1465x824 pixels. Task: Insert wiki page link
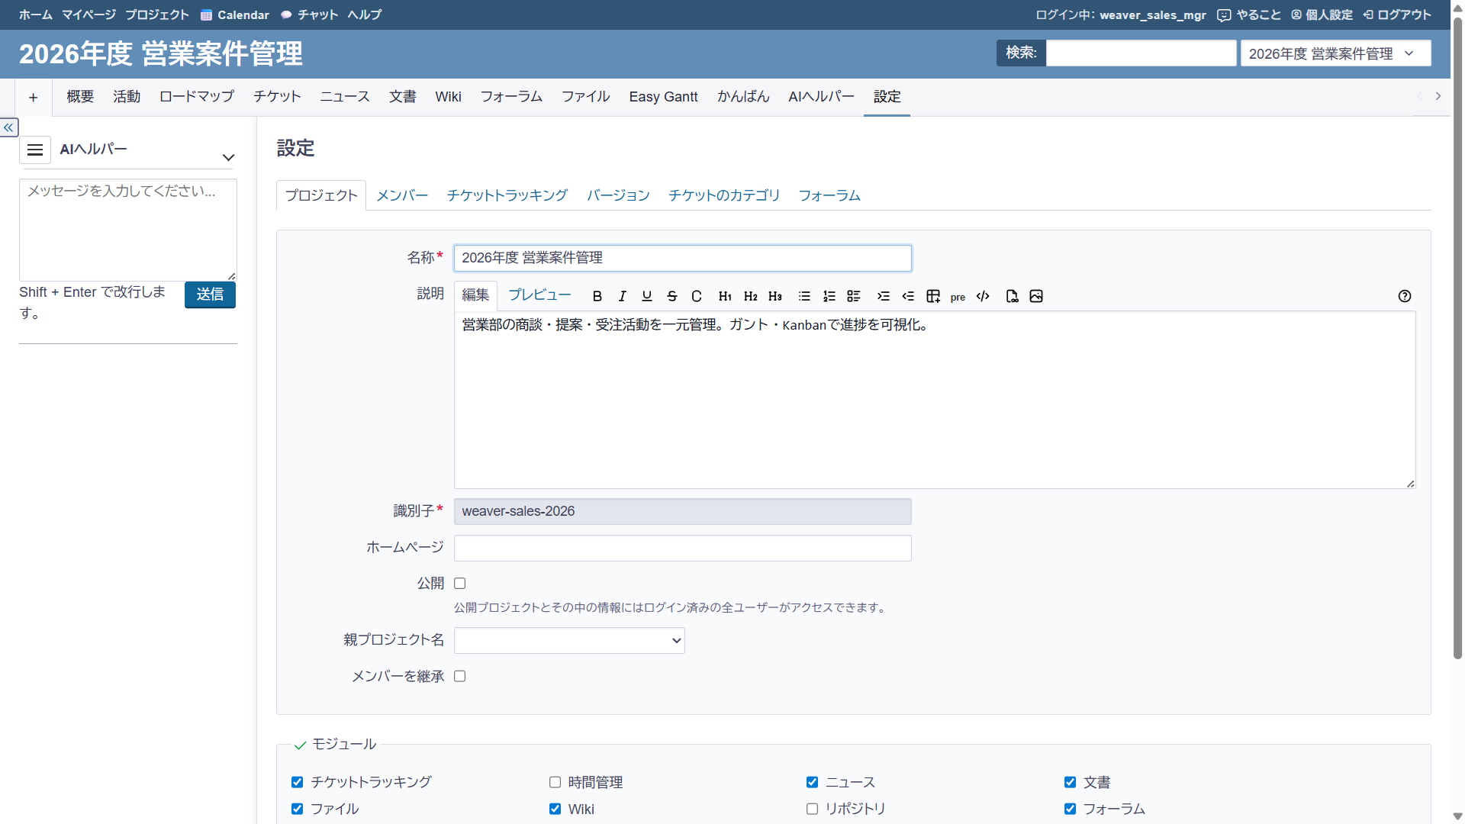[x=1012, y=296]
